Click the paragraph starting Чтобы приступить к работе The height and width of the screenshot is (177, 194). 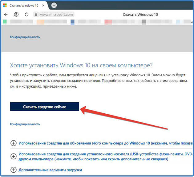click(x=99, y=81)
